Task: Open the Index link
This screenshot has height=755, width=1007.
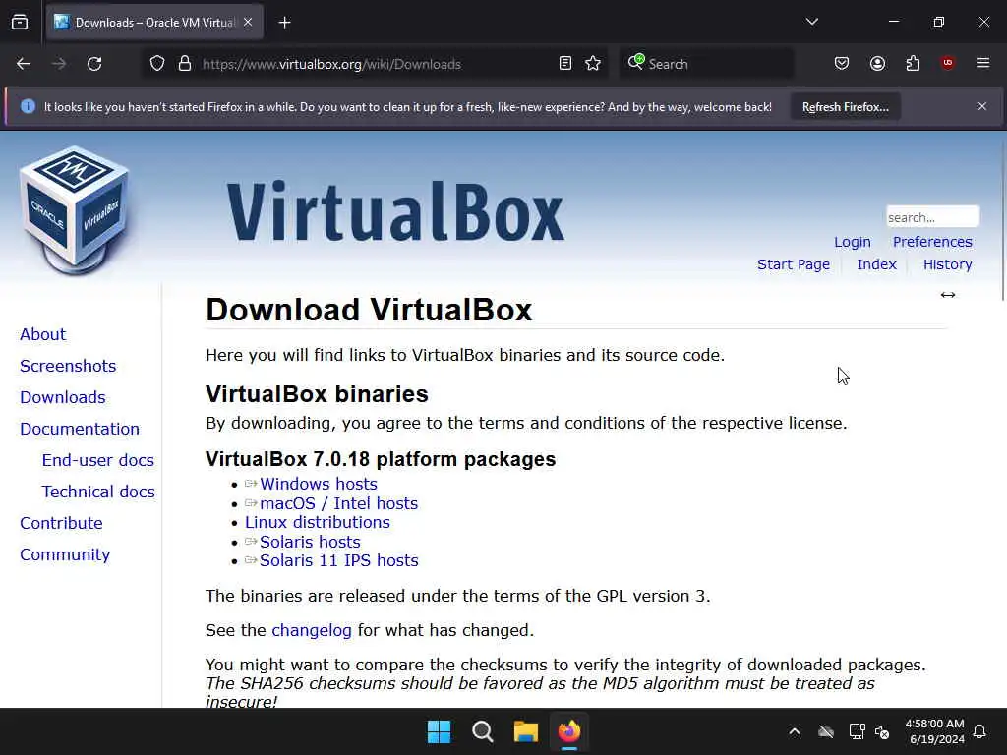Action: pos(876,264)
